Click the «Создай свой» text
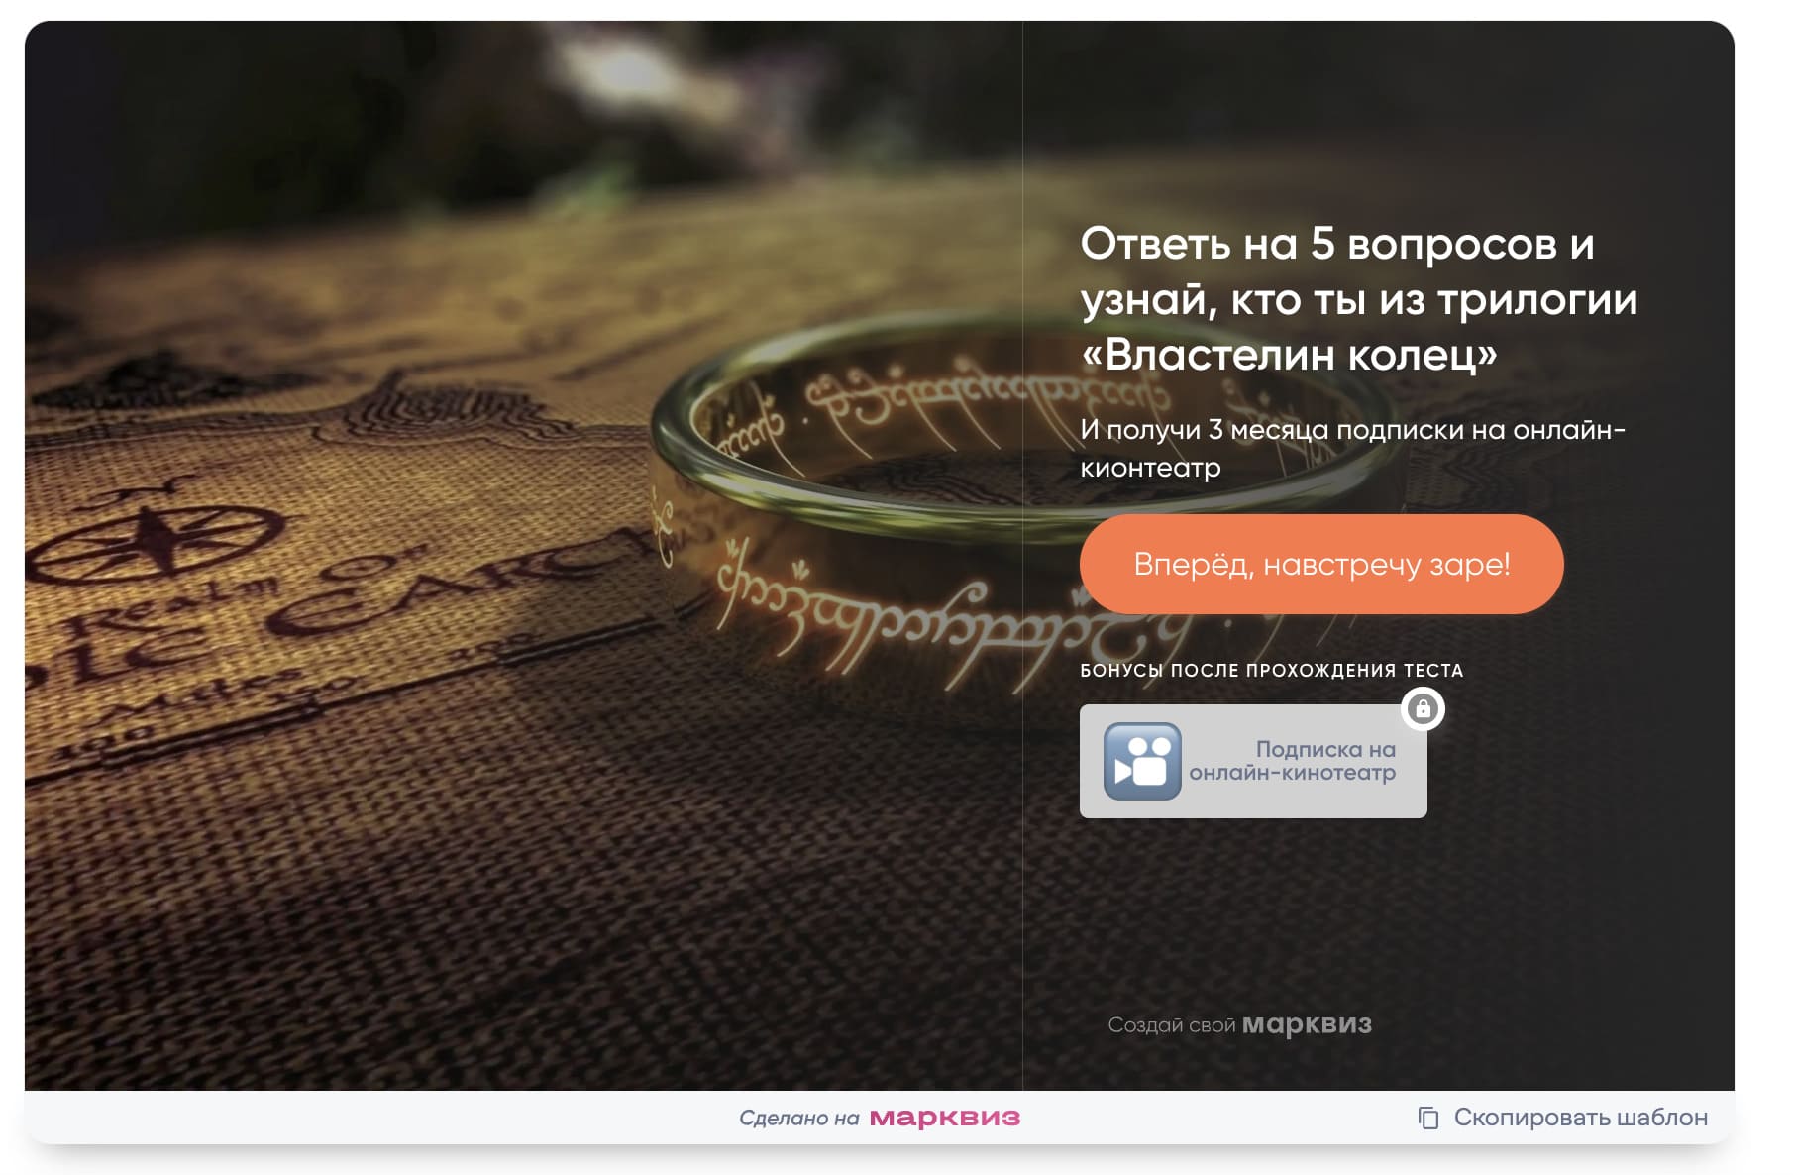1793x1175 pixels. pyautogui.click(x=1172, y=1025)
